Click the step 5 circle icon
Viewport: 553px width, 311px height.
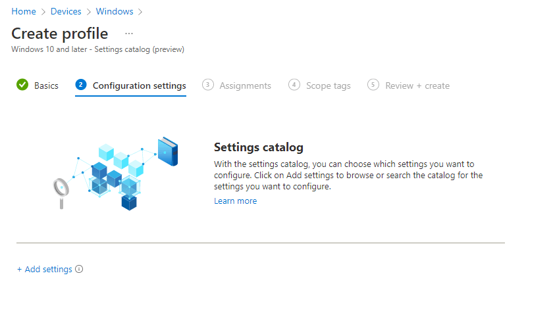tap(373, 85)
